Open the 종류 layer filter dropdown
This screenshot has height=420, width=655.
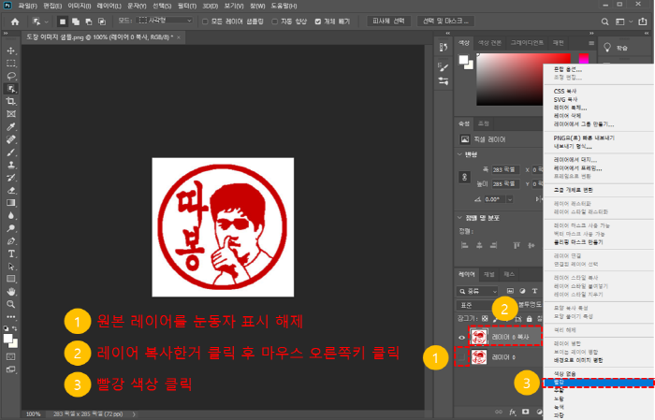[478, 291]
